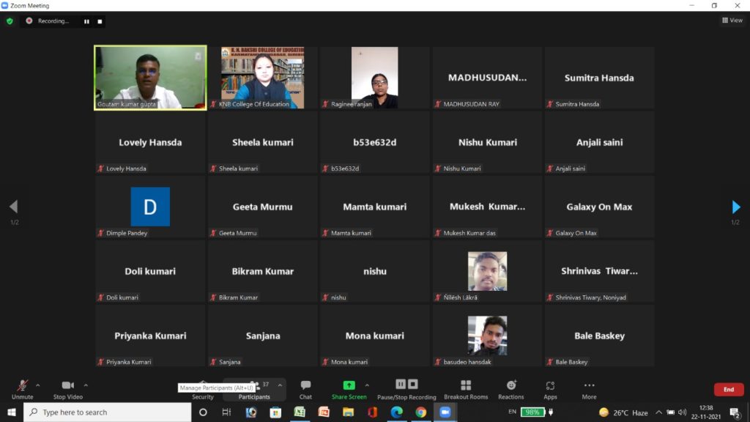The height and width of the screenshot is (422, 750).
Task: Open Cortana circle icon on taskbar
Action: click(x=203, y=412)
